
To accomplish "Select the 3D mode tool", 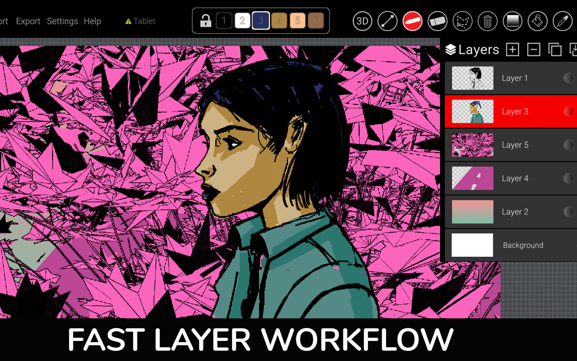I will [362, 21].
